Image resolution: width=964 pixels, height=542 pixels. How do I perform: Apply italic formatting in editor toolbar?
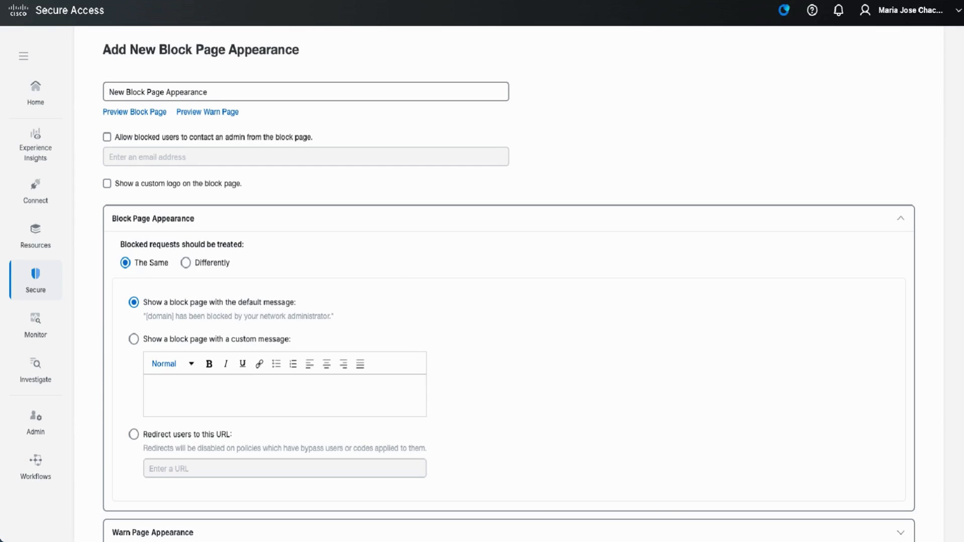click(226, 364)
